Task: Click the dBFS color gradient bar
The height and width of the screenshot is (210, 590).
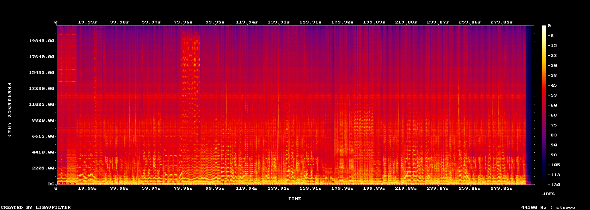Action: tap(544, 105)
